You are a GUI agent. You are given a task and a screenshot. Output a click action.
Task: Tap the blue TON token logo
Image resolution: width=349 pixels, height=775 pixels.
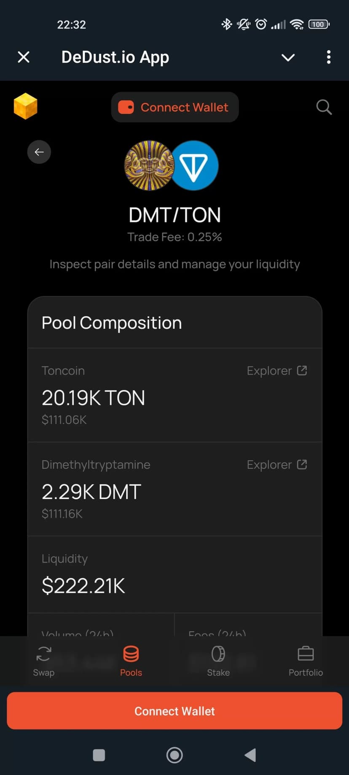[x=194, y=166]
